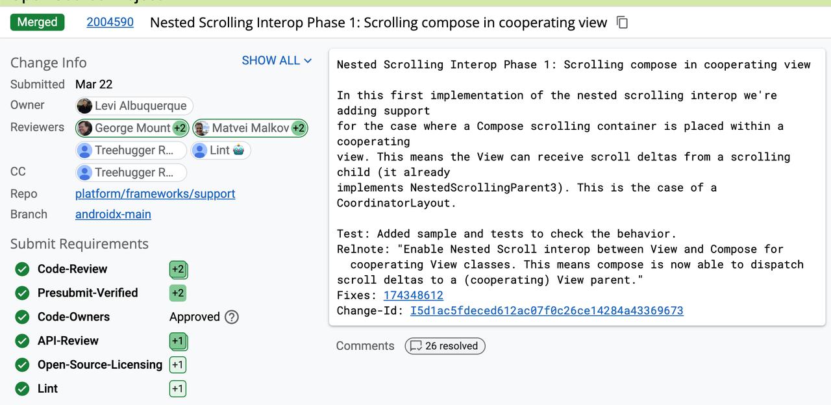Open the platform/frameworks/support repo link
831x405 pixels.
point(155,193)
